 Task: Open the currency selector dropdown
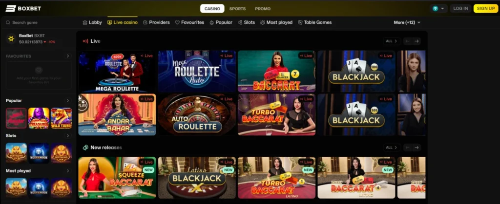(438, 9)
